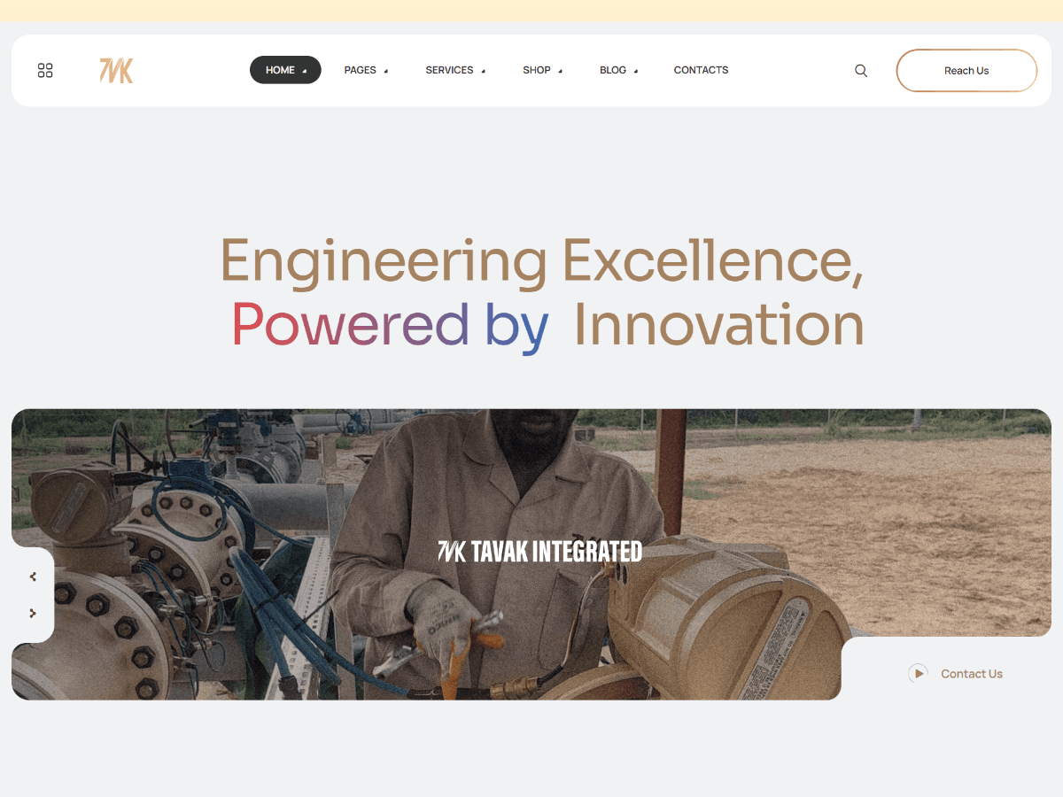Click the Engineering Excellence headline text
Image resolution: width=1063 pixels, height=797 pixels.
pos(541,260)
